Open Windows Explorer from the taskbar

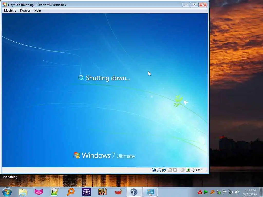(23, 192)
